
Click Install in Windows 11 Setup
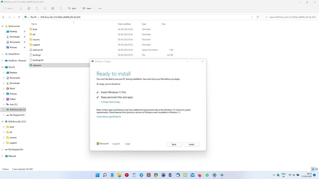coord(191,145)
